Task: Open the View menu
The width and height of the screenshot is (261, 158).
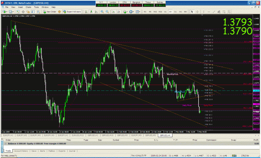Action: [13, 7]
